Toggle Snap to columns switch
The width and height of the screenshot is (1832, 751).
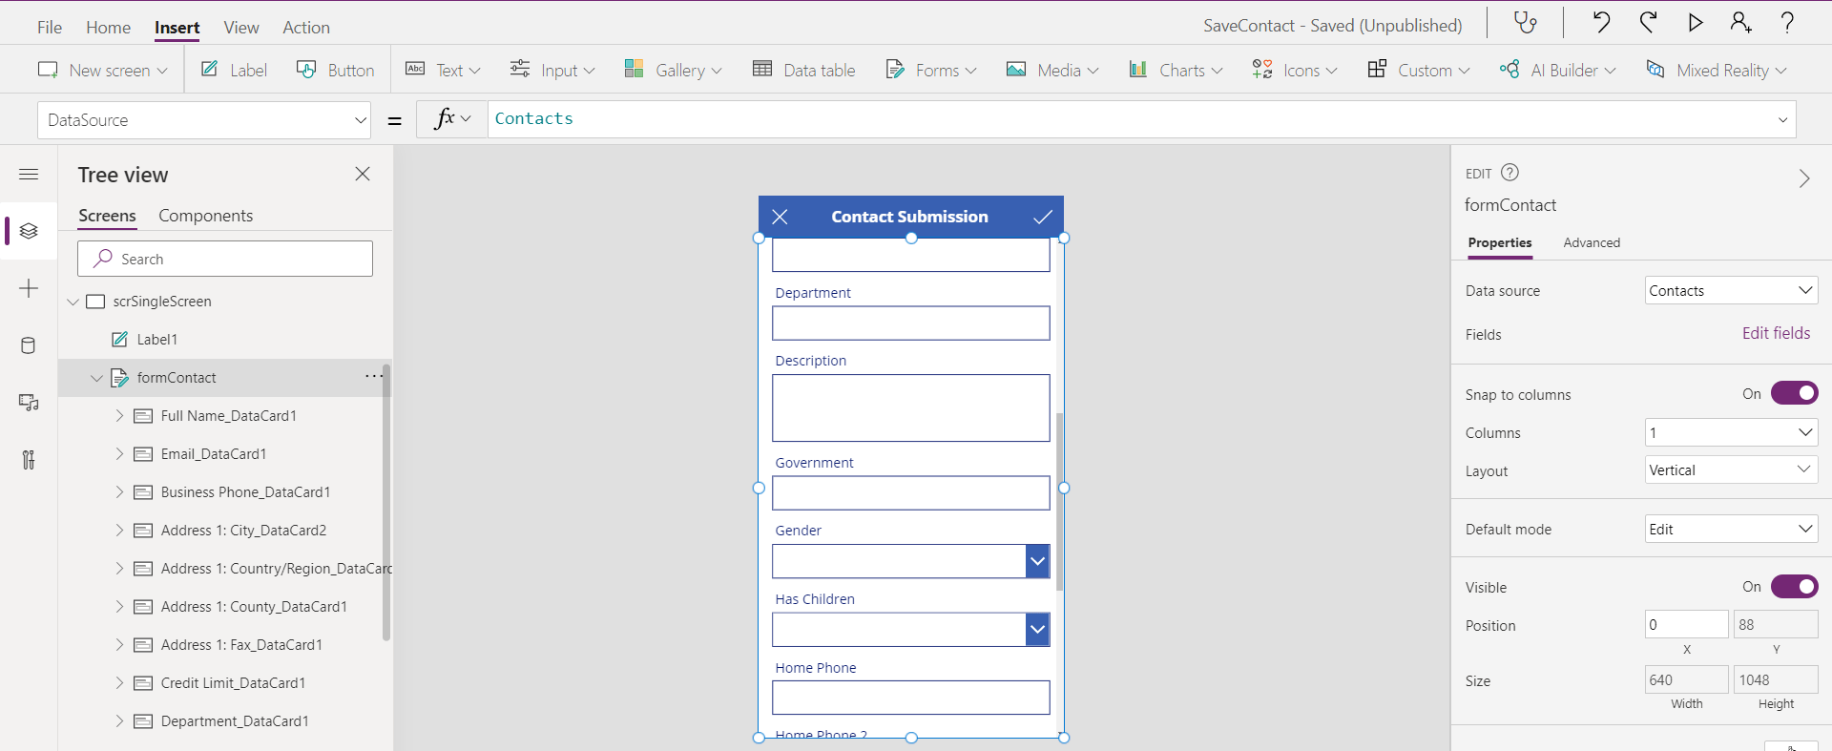point(1794,393)
